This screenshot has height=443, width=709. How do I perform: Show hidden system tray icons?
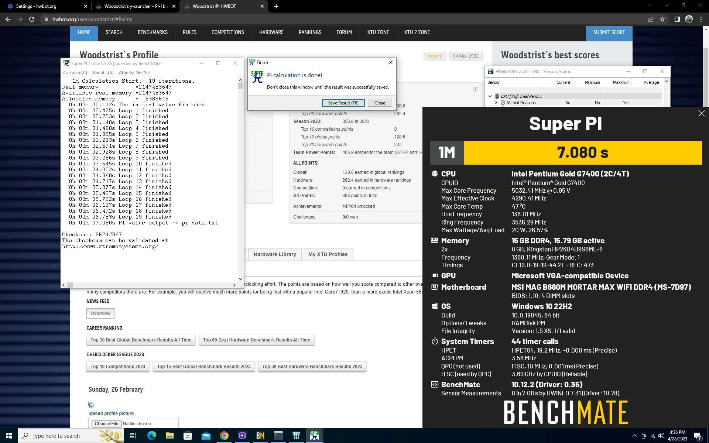click(x=634, y=436)
